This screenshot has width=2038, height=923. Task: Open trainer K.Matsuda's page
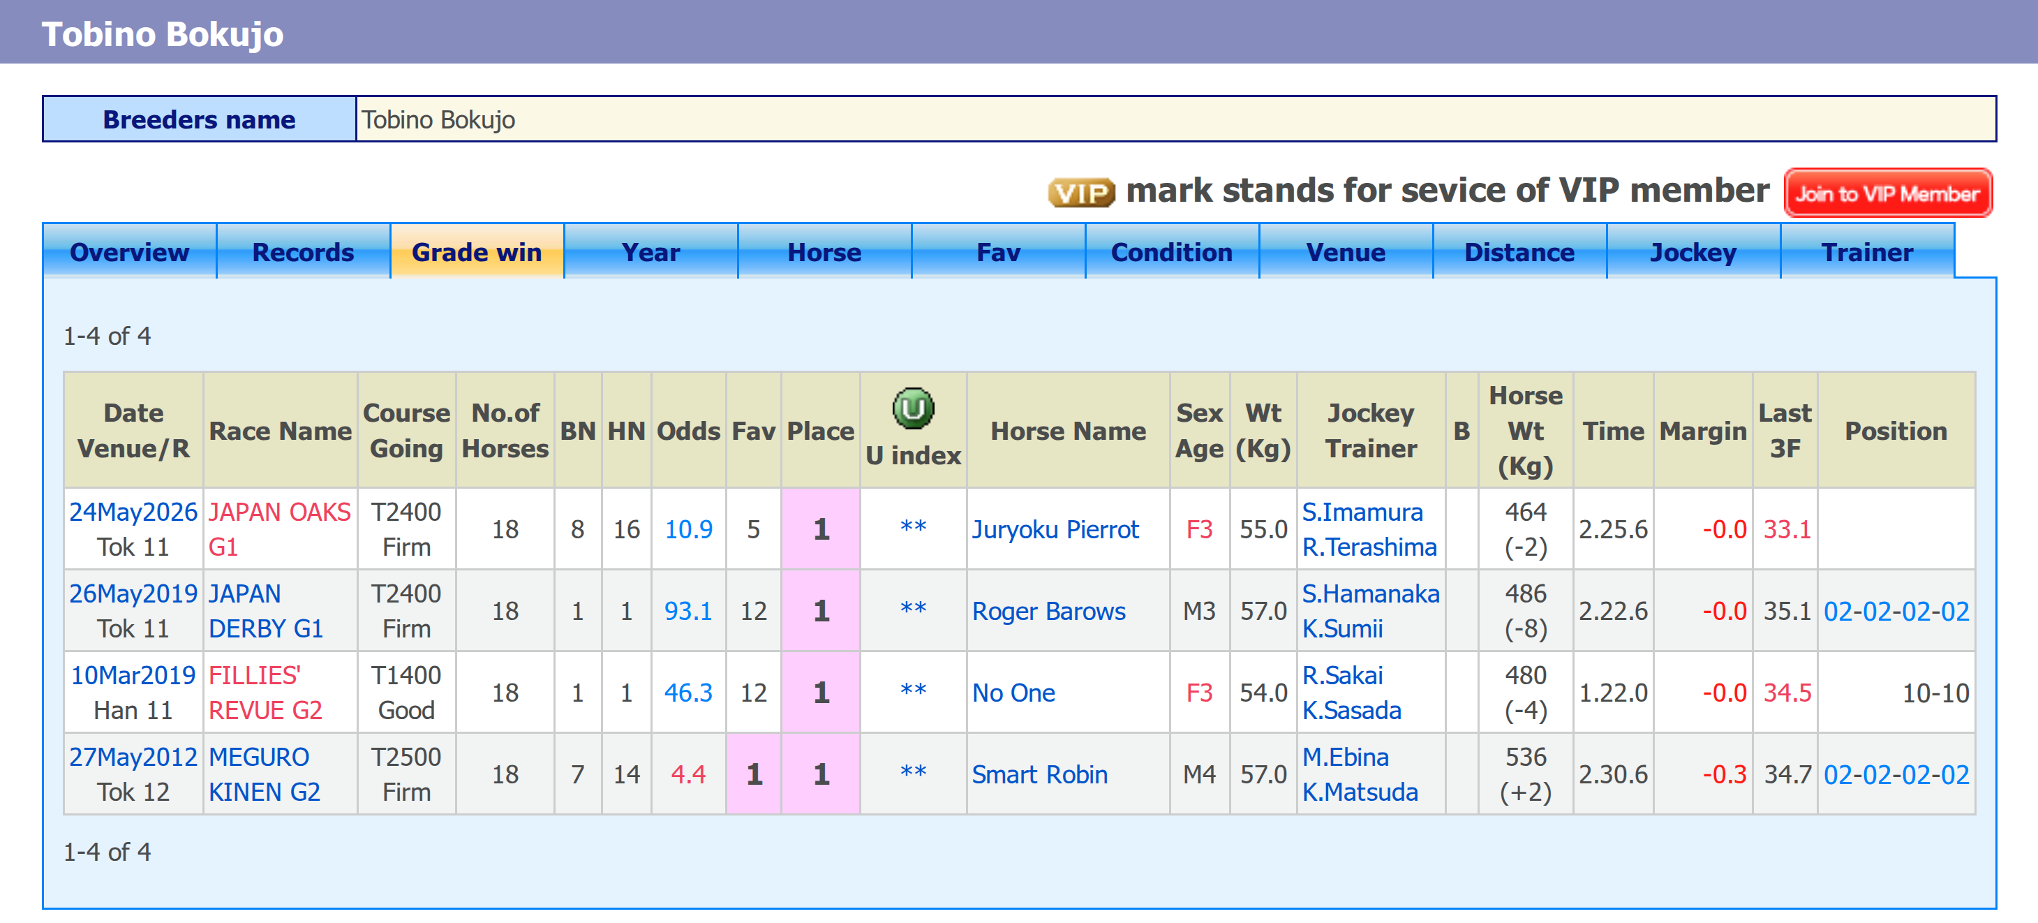1359,792
